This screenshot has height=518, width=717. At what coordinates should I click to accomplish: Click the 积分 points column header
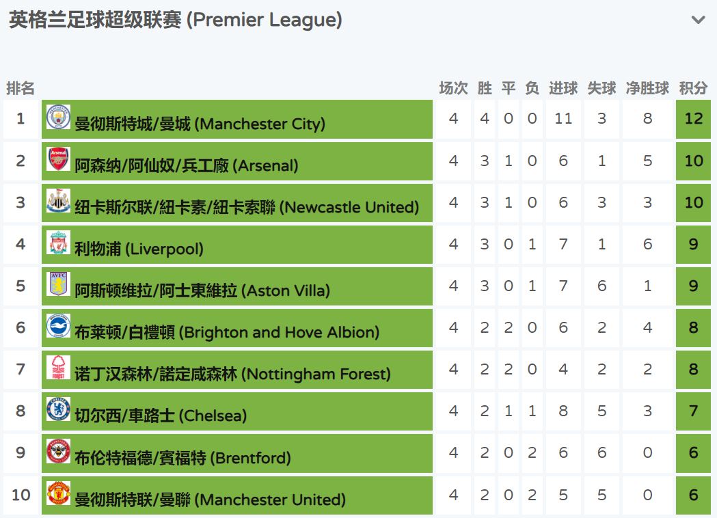693,88
